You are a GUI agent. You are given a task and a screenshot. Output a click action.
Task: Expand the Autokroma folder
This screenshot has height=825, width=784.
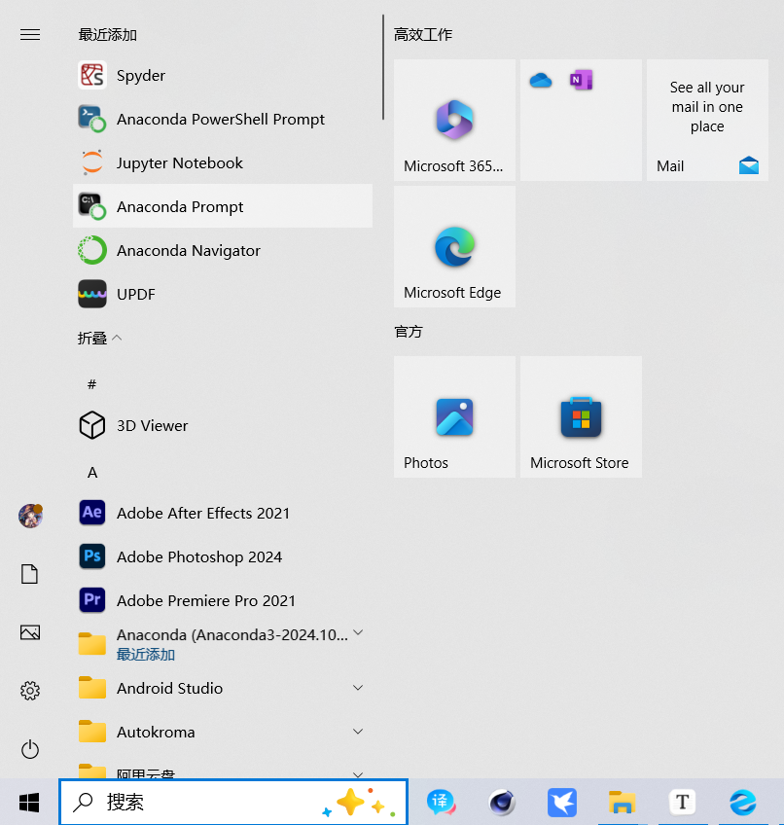click(x=358, y=732)
